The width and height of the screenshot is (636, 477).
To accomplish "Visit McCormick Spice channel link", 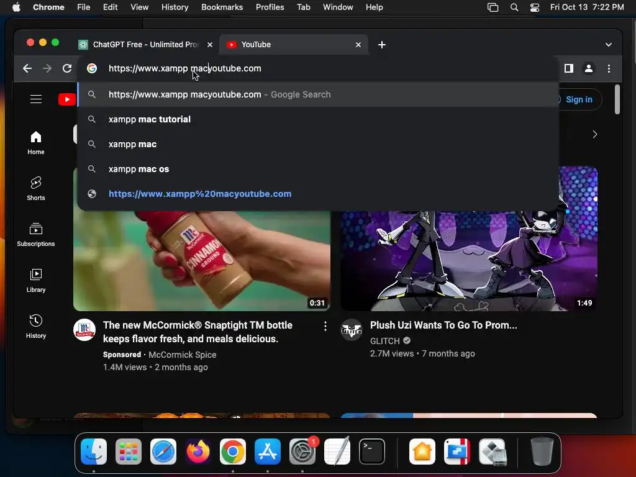I will [x=182, y=355].
